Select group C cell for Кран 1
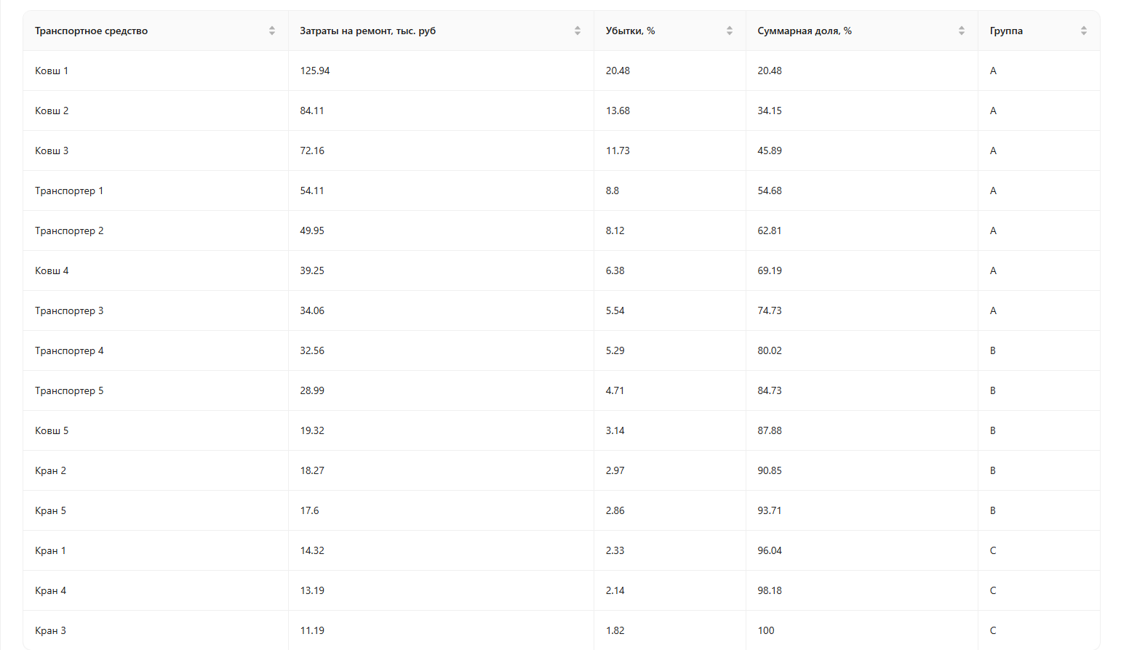 993,550
